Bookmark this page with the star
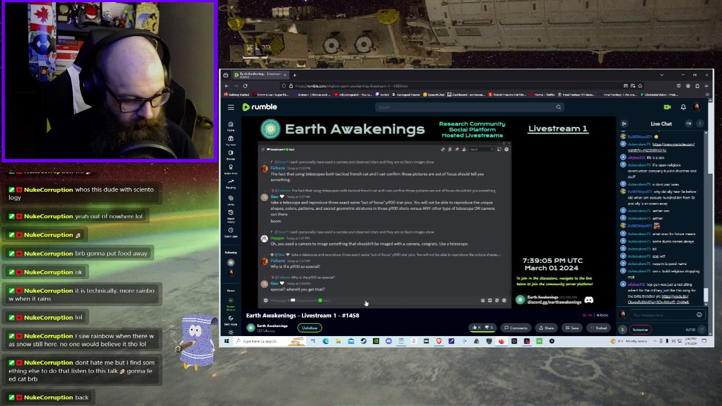This screenshot has height=406, width=722. point(639,86)
